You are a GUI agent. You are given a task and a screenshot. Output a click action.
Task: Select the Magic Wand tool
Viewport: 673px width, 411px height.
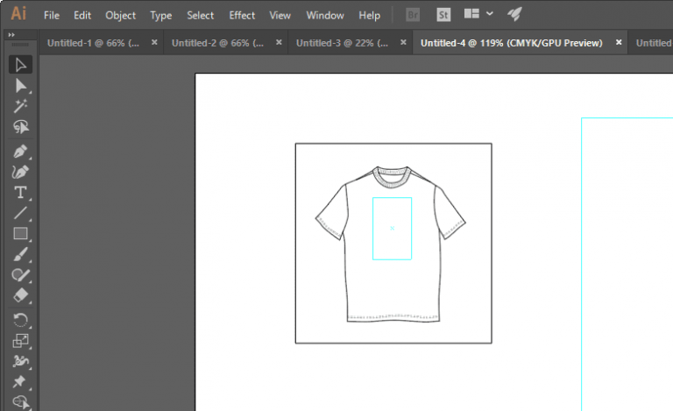(x=20, y=106)
